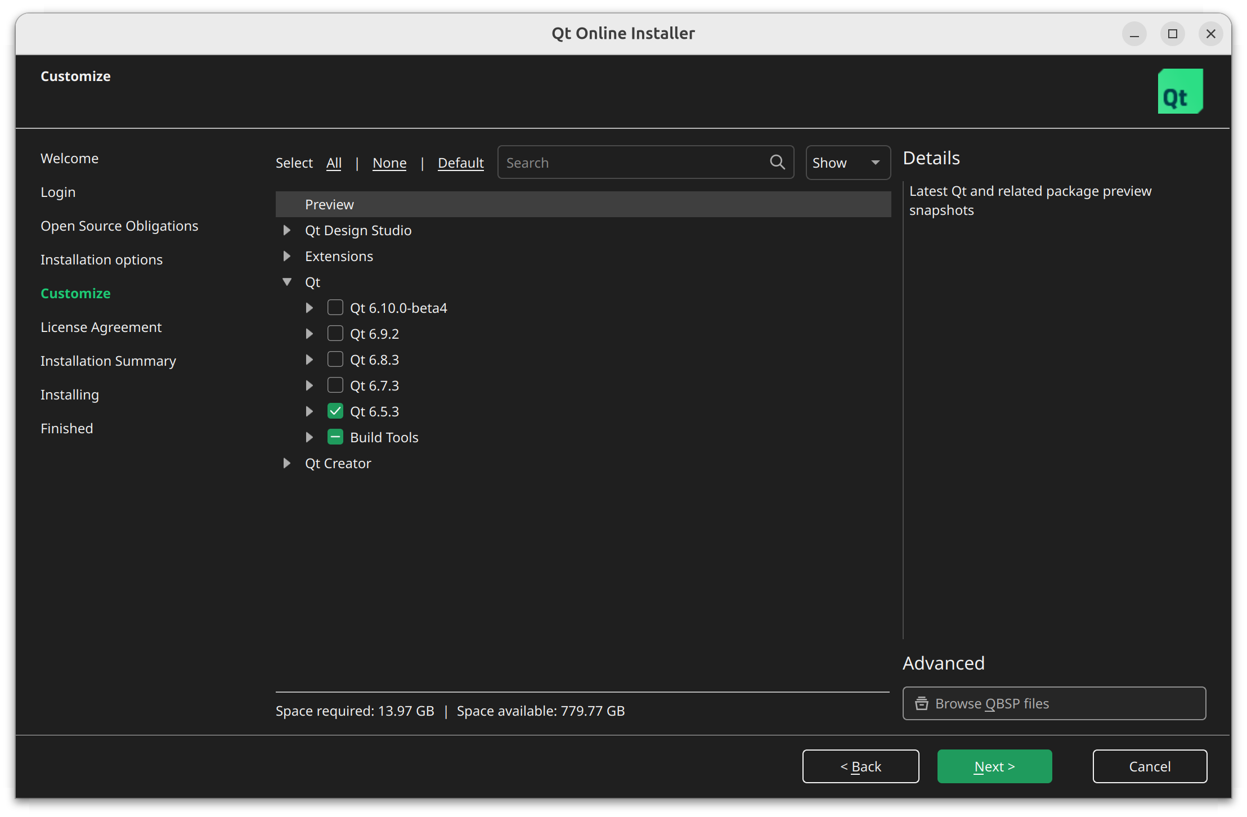The width and height of the screenshot is (1247, 817).
Task: Proceed with the green Next button
Action: coord(994,766)
